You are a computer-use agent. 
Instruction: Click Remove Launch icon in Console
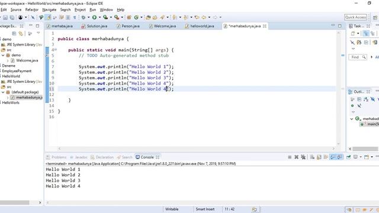coord(296,157)
